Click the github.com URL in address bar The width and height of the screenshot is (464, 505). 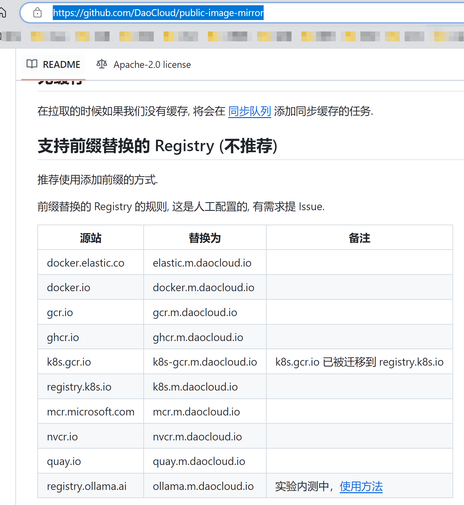[x=158, y=13]
